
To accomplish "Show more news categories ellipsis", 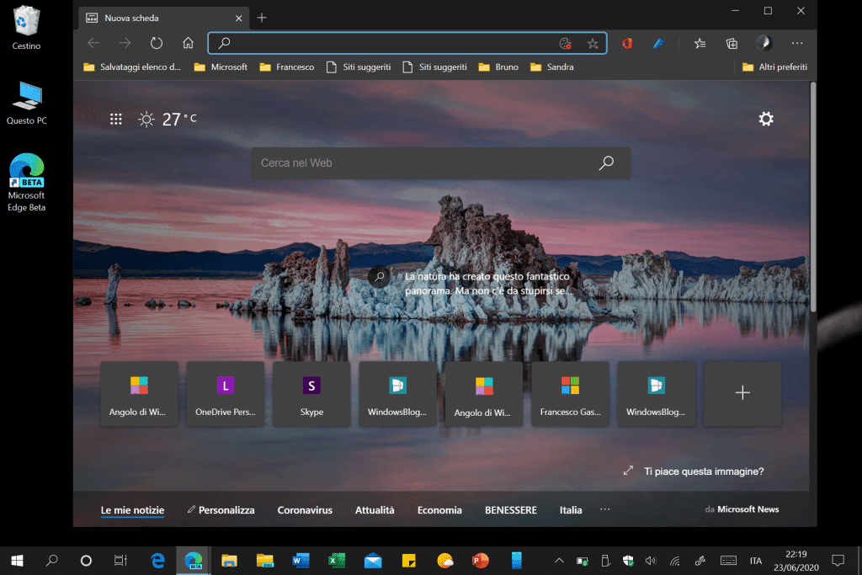I will point(604,509).
